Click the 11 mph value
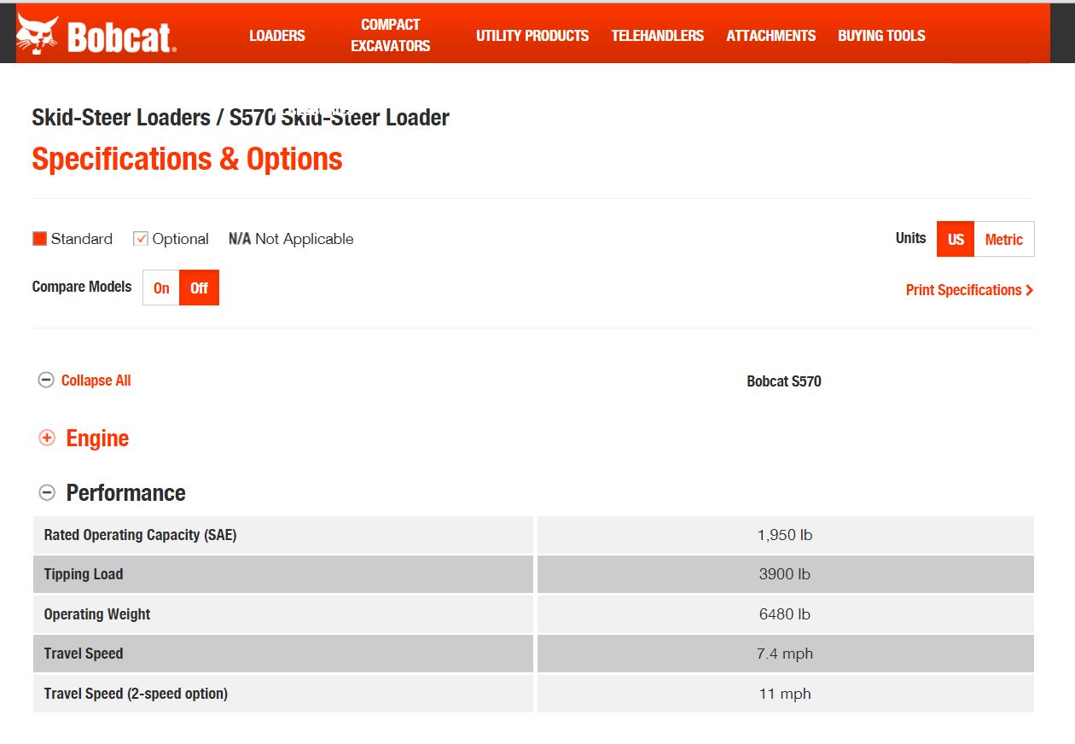This screenshot has width=1075, height=744. 785,694
